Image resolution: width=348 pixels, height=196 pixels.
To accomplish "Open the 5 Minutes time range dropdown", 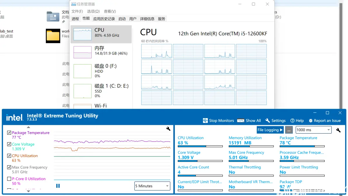I will click(152, 186).
